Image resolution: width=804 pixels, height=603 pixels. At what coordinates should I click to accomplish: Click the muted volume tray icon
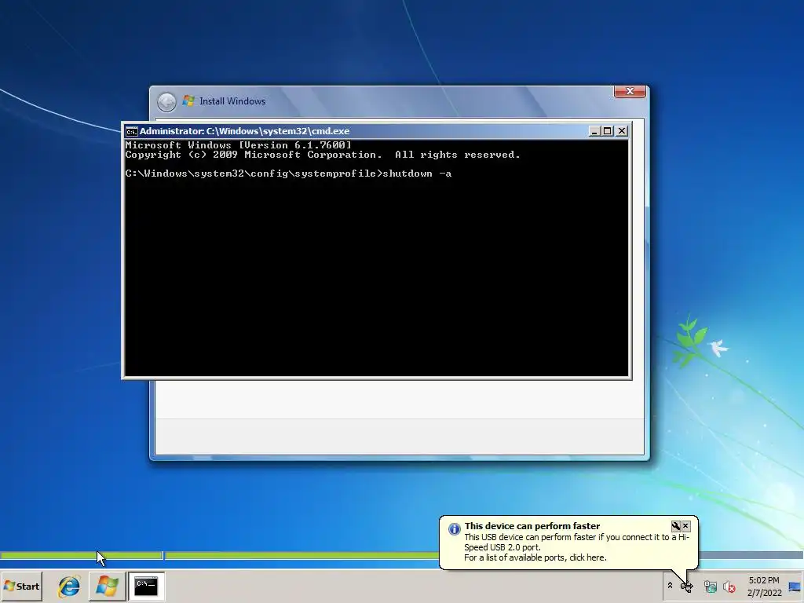pos(729,587)
